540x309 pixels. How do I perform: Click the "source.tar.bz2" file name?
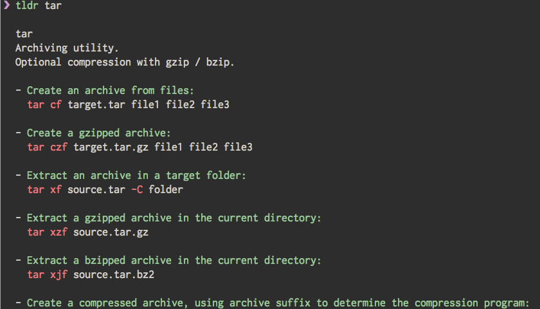click(113, 274)
